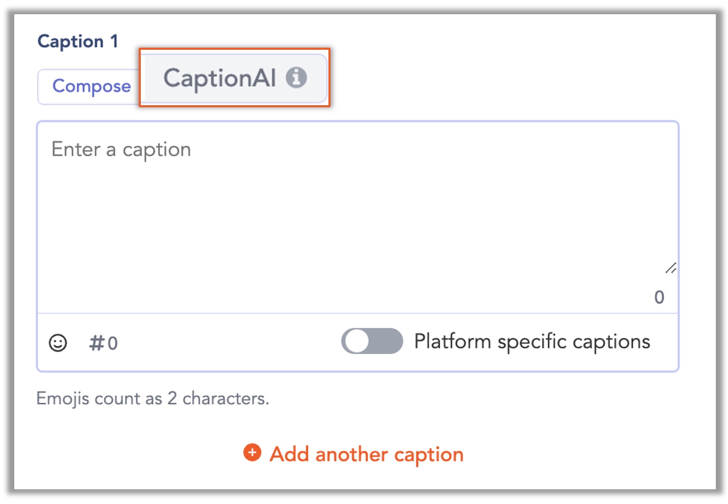
Task: Click the word CaptionAI in its tab
Action: [x=220, y=79]
